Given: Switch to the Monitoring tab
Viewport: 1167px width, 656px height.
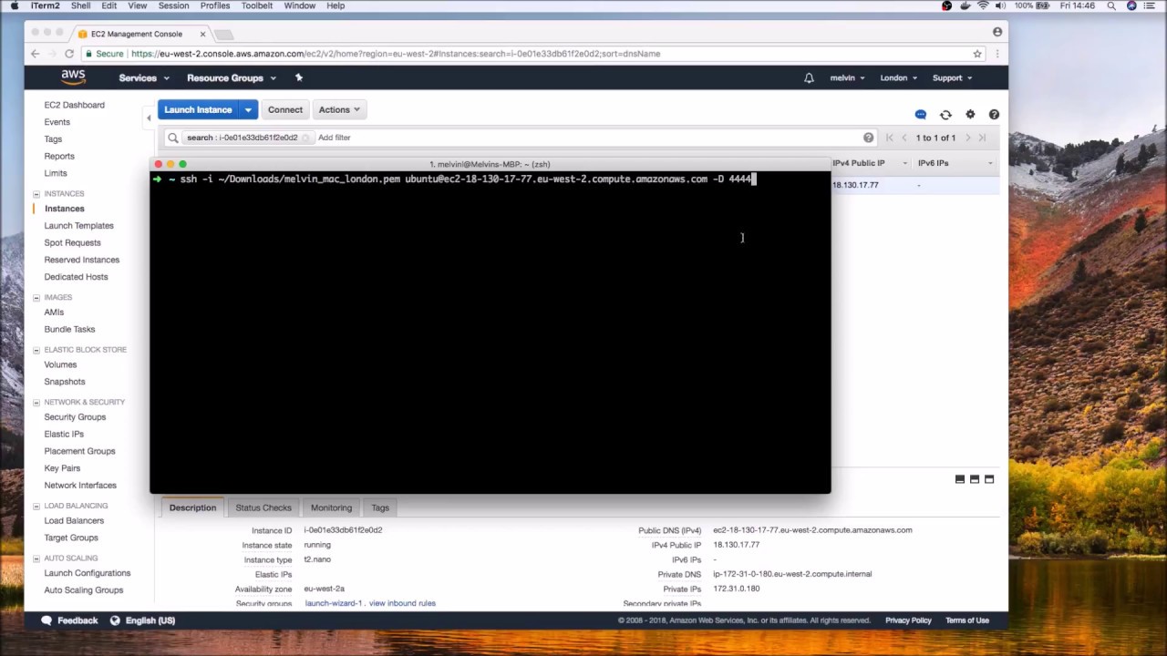Looking at the screenshot, I should click(331, 507).
